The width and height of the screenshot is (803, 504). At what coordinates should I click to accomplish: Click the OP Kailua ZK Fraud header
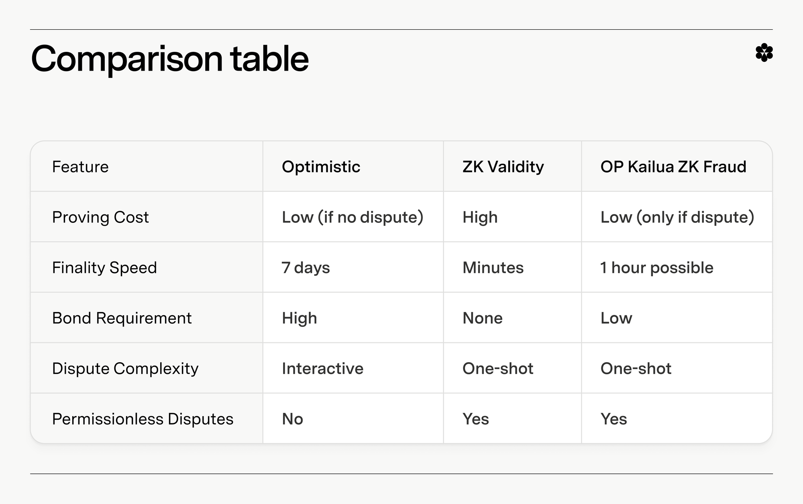(673, 167)
